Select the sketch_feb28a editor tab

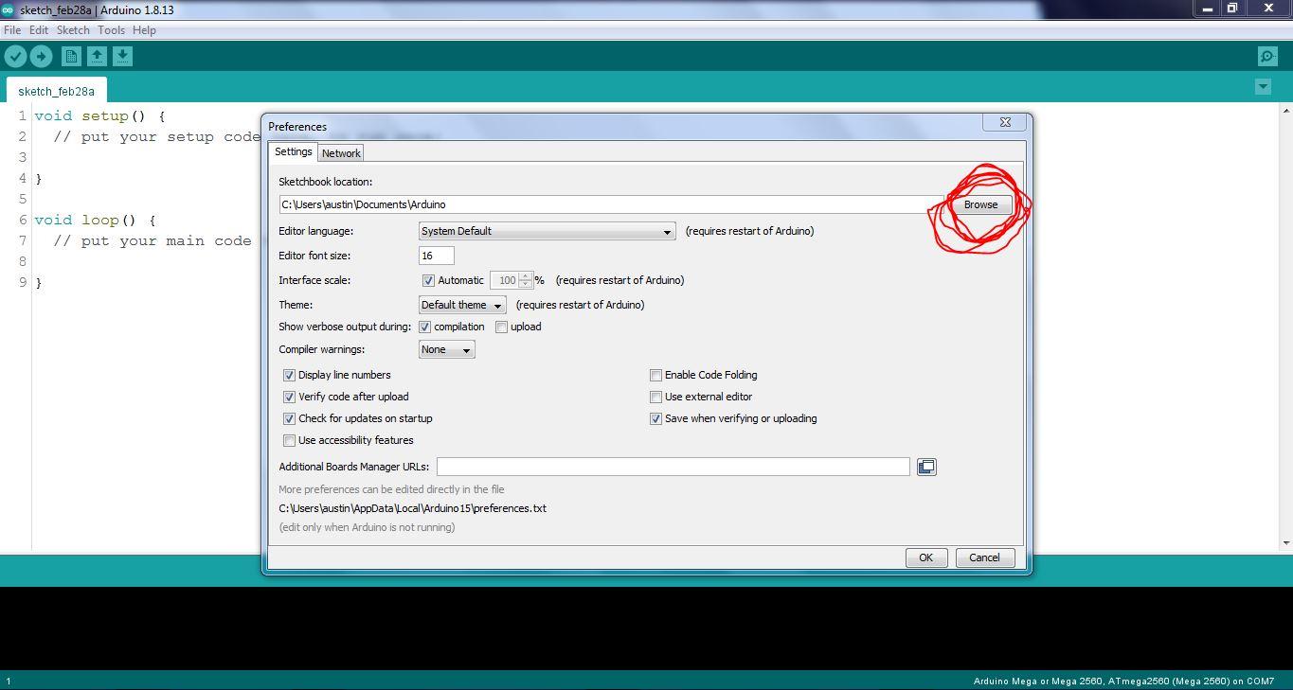click(x=57, y=91)
